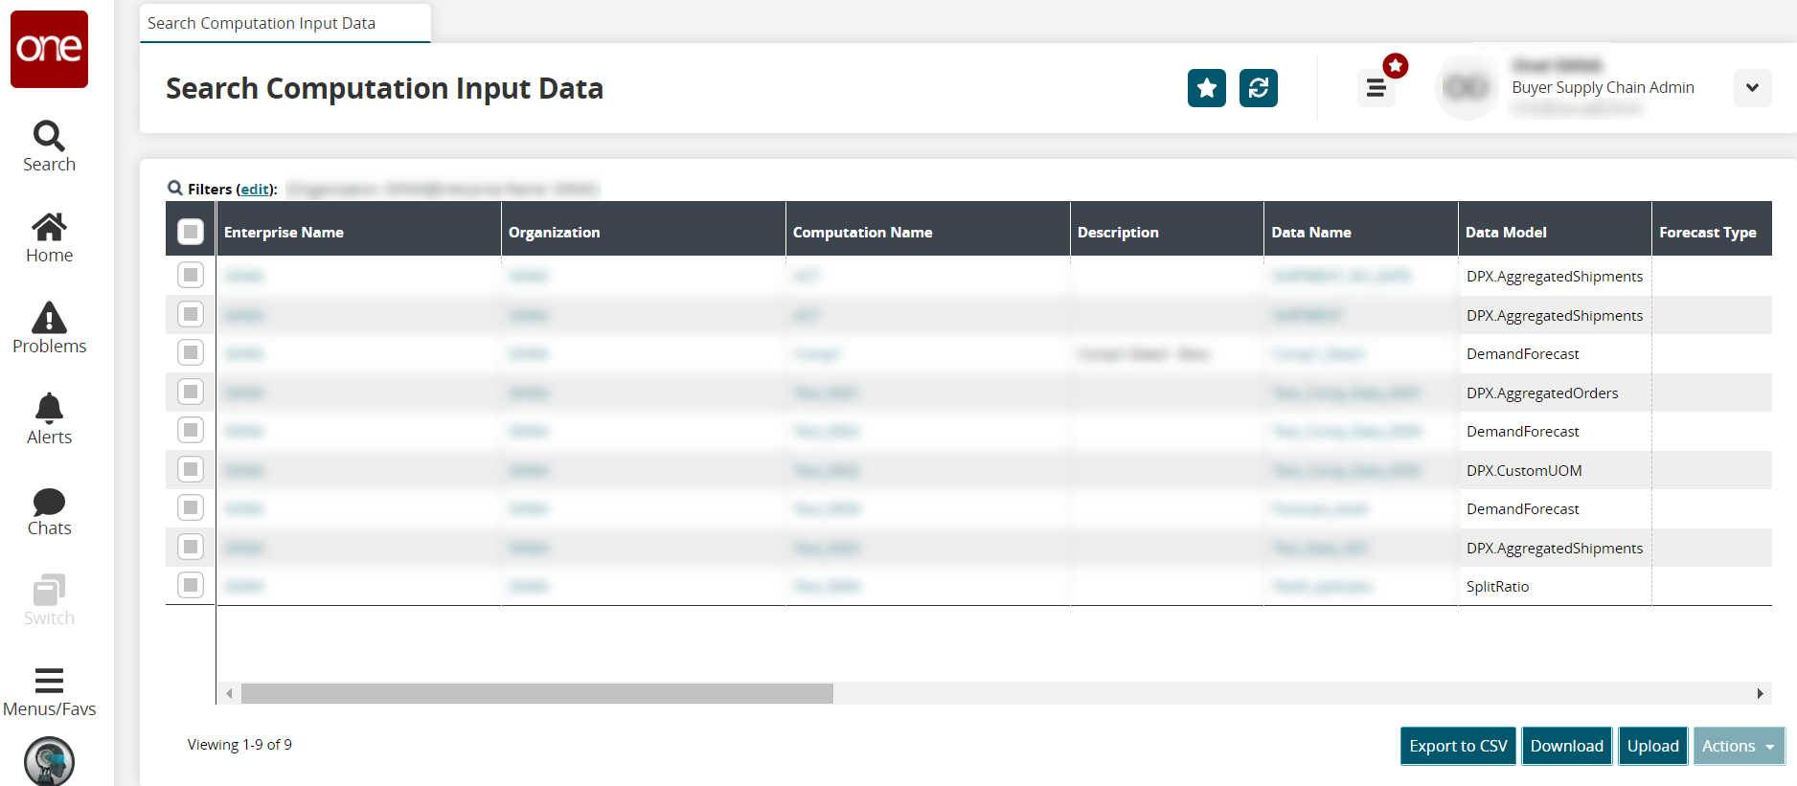
Task: Open Menus/Favs hamburger icon
Action: click(x=49, y=681)
